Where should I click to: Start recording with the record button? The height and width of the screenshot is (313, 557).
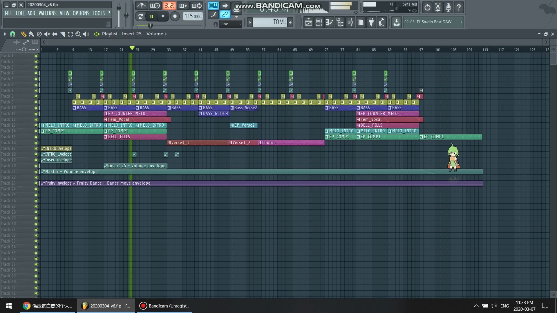(175, 16)
